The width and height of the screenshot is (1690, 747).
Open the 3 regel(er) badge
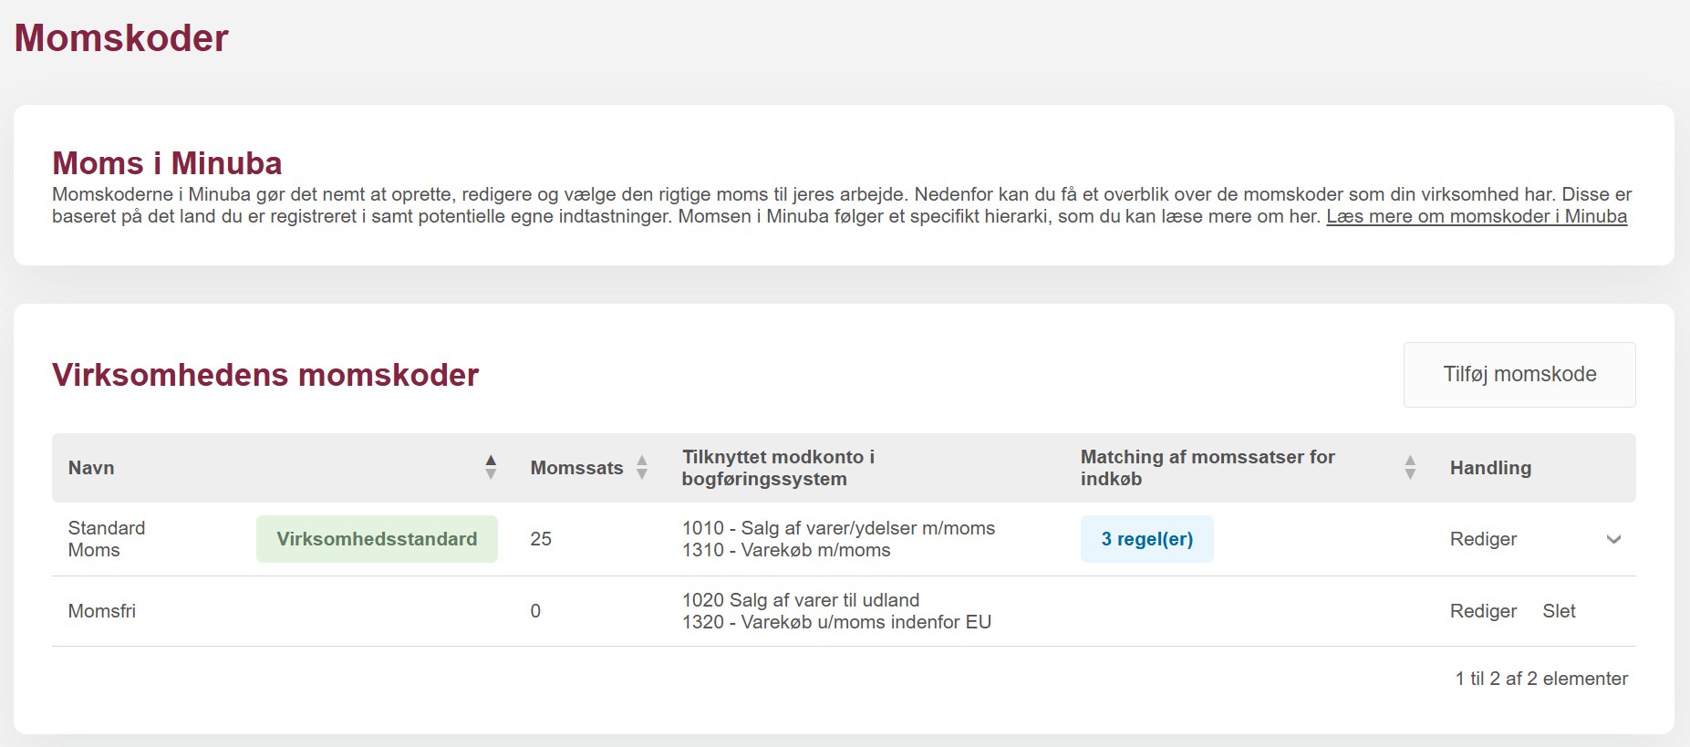tap(1146, 539)
